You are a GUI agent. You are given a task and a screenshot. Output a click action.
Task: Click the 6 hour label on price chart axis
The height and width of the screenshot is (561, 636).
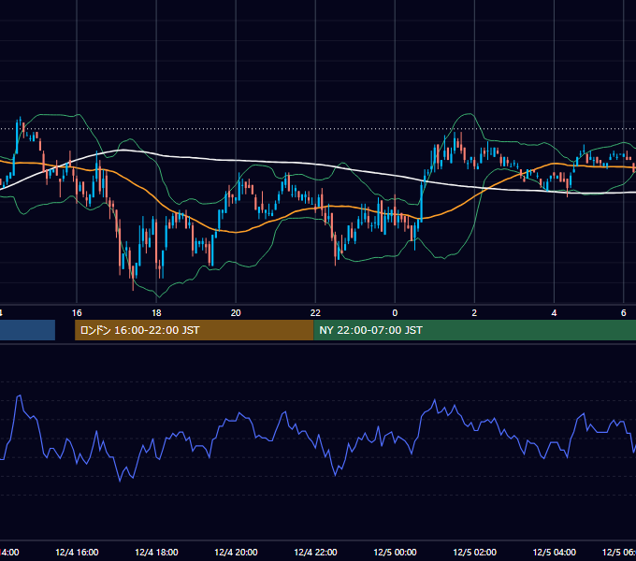coord(624,312)
